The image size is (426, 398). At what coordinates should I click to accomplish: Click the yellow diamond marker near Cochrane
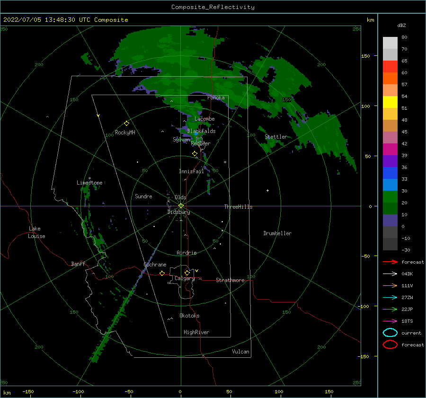click(162, 273)
